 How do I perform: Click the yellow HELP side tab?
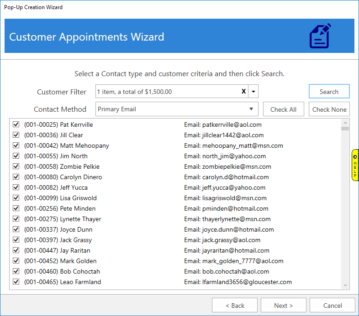355,165
